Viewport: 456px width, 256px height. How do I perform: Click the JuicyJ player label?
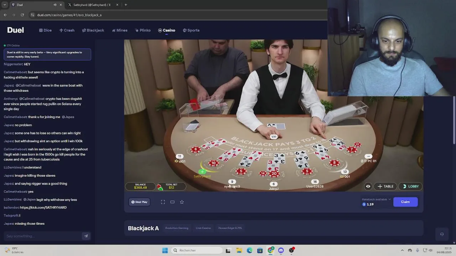274,189
